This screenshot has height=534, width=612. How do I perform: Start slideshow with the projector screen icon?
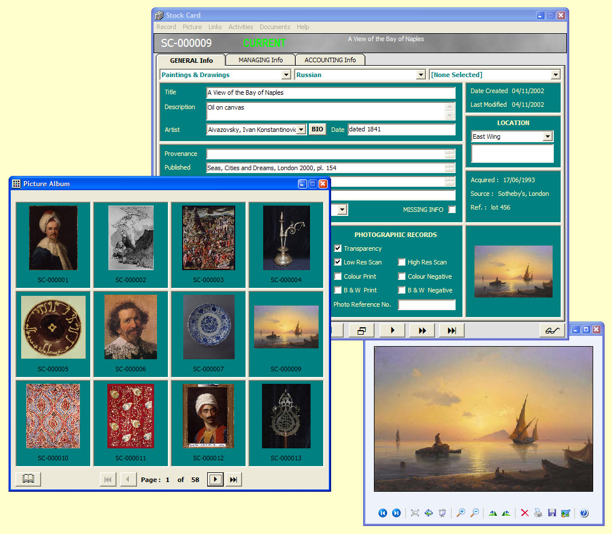click(442, 513)
